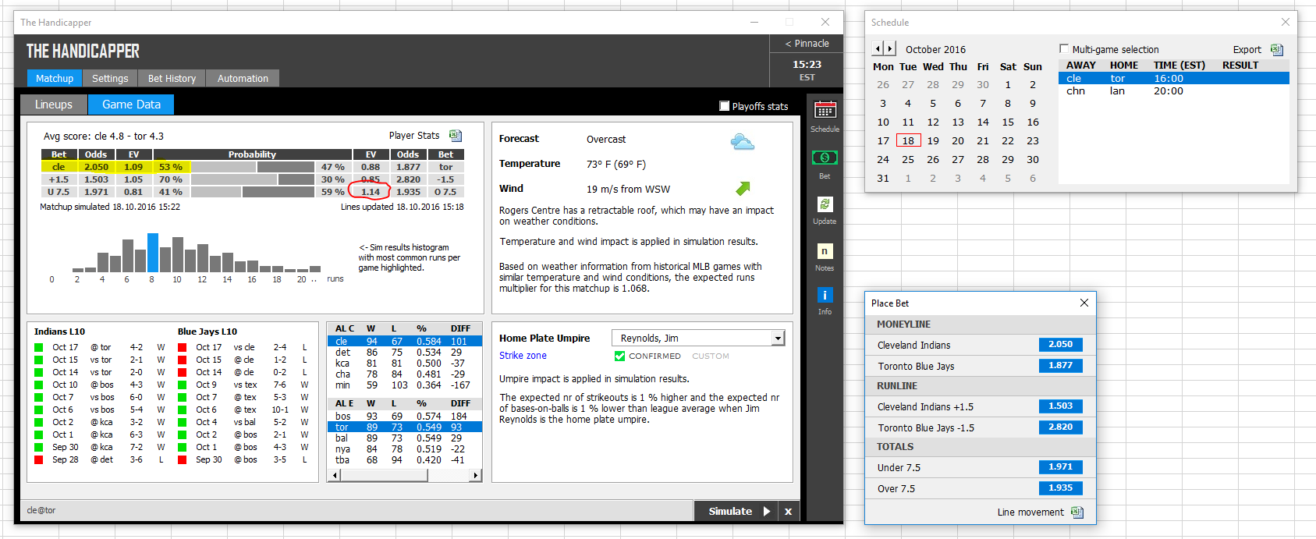Open the Notes icon in sidebar
The width and height of the screenshot is (1316, 539).
click(x=825, y=251)
